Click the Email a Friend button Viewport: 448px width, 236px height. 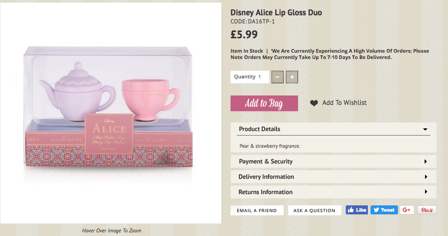pos(257,210)
